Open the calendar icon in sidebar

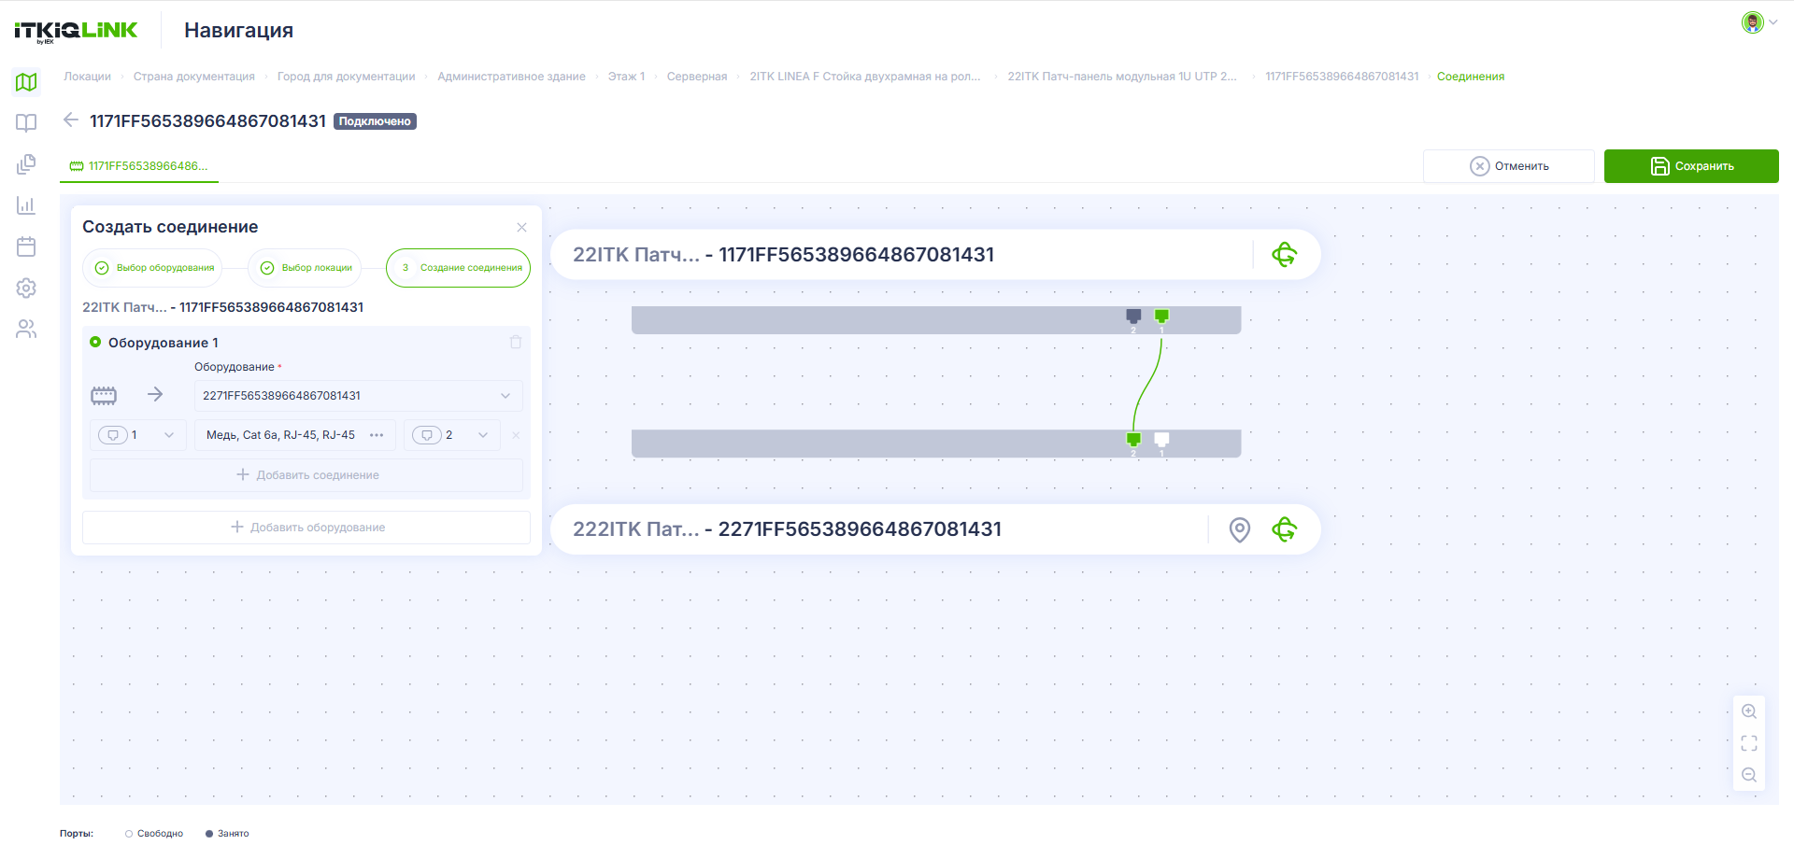[x=26, y=246]
